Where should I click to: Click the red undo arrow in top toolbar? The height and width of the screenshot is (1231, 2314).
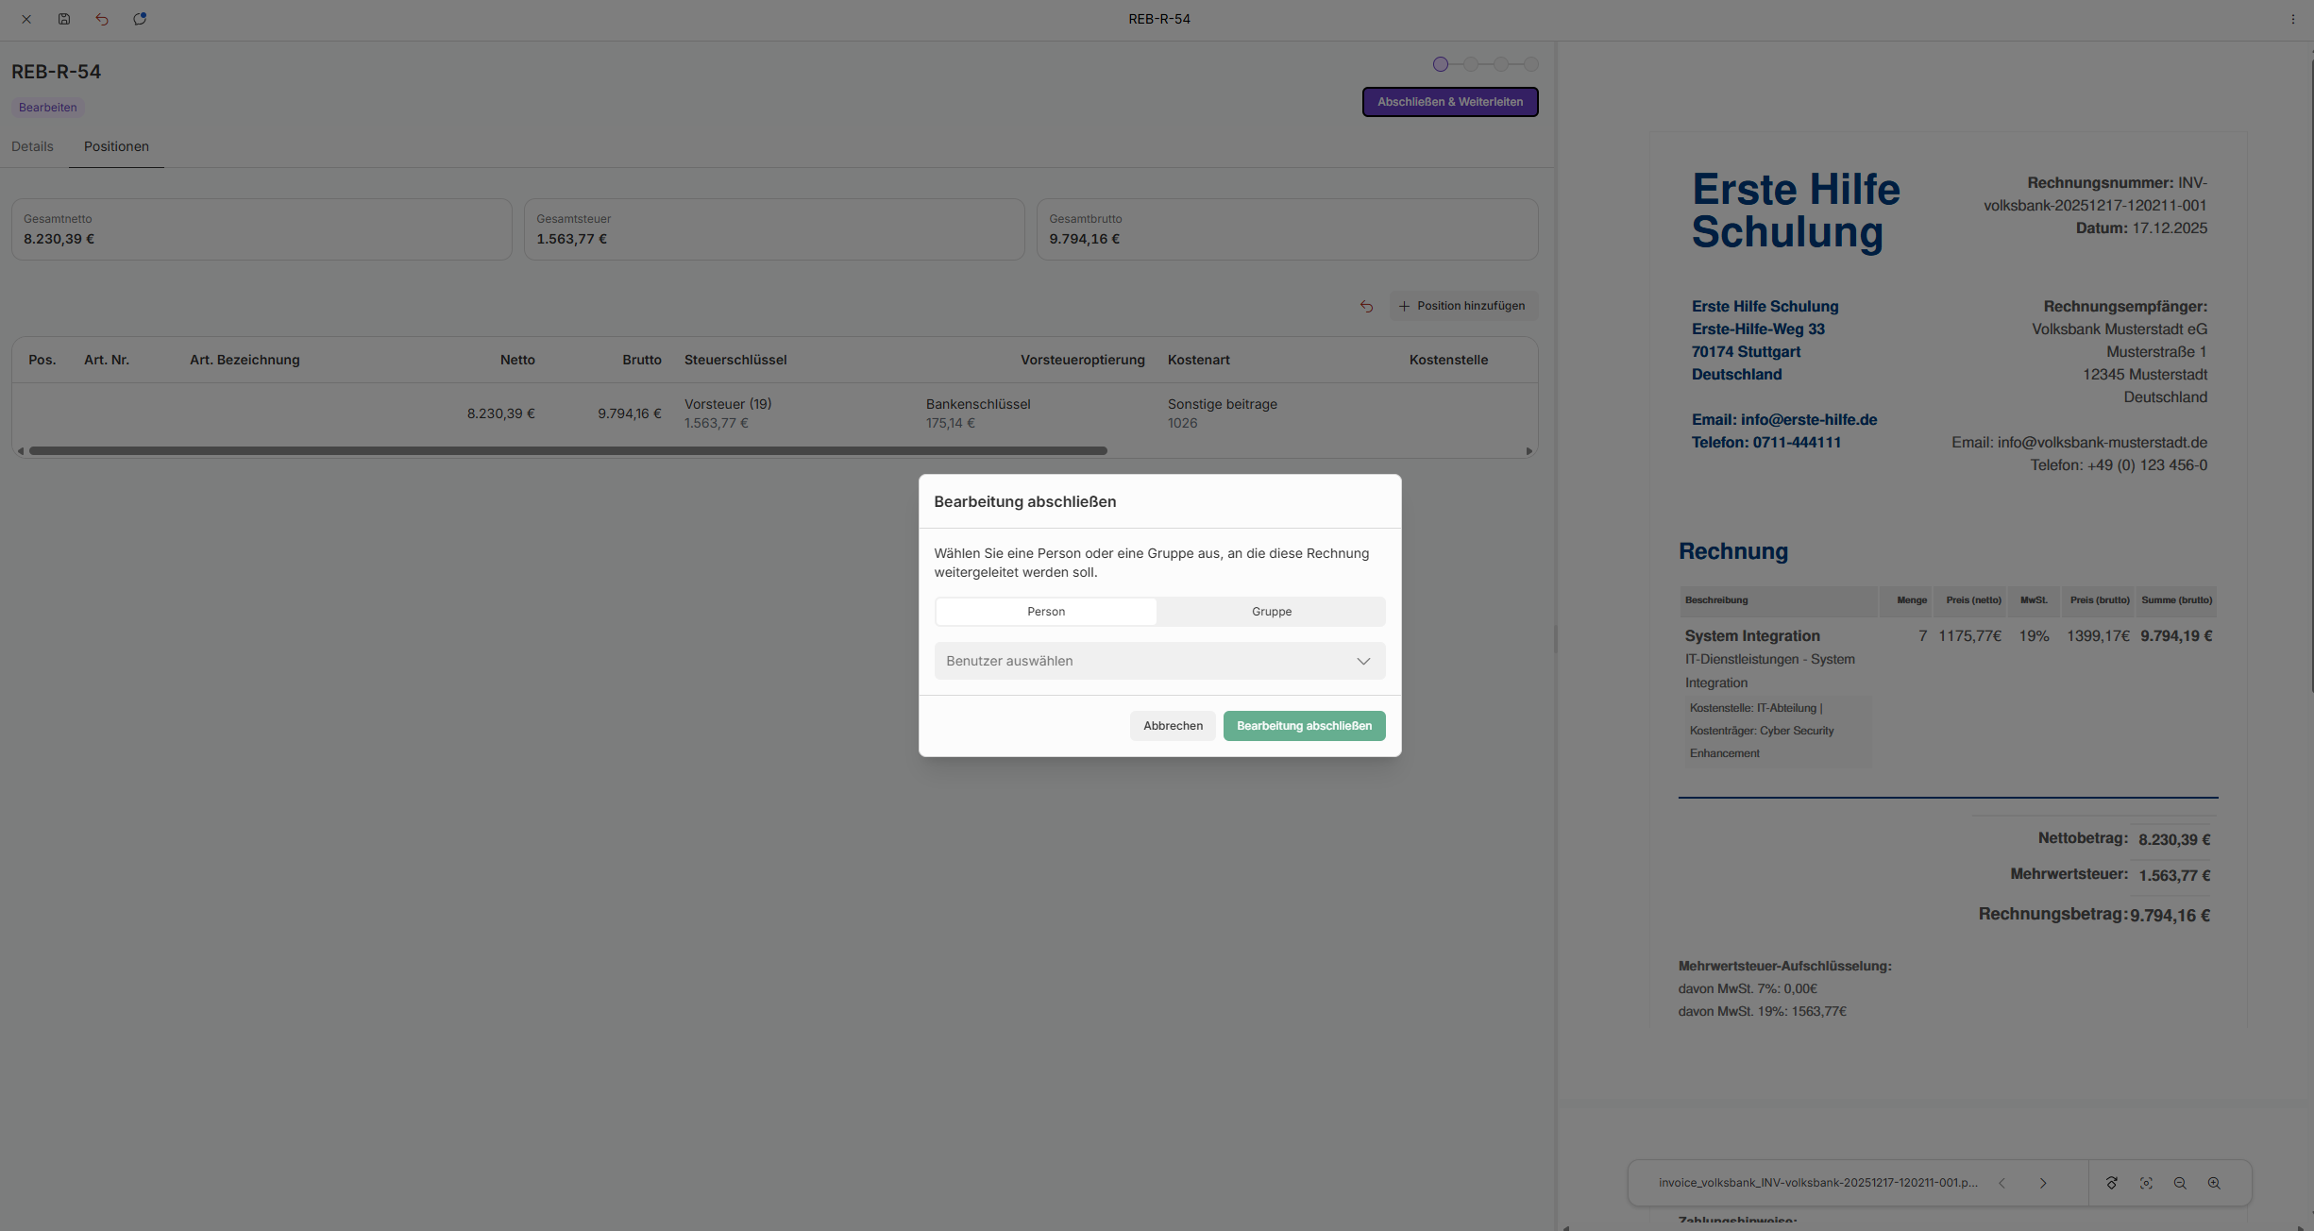102,19
